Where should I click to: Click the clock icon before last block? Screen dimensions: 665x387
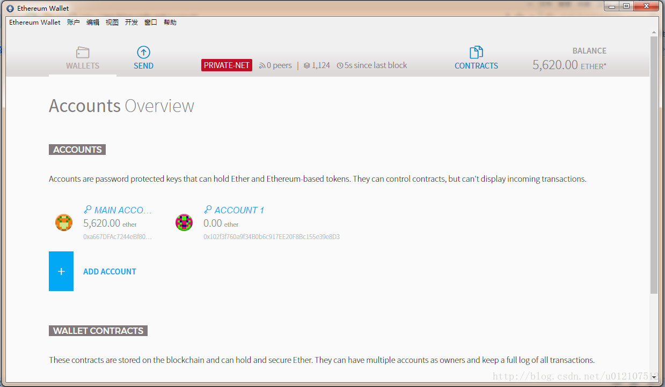pyautogui.click(x=340, y=66)
